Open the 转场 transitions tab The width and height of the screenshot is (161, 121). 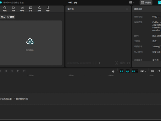(22, 9)
